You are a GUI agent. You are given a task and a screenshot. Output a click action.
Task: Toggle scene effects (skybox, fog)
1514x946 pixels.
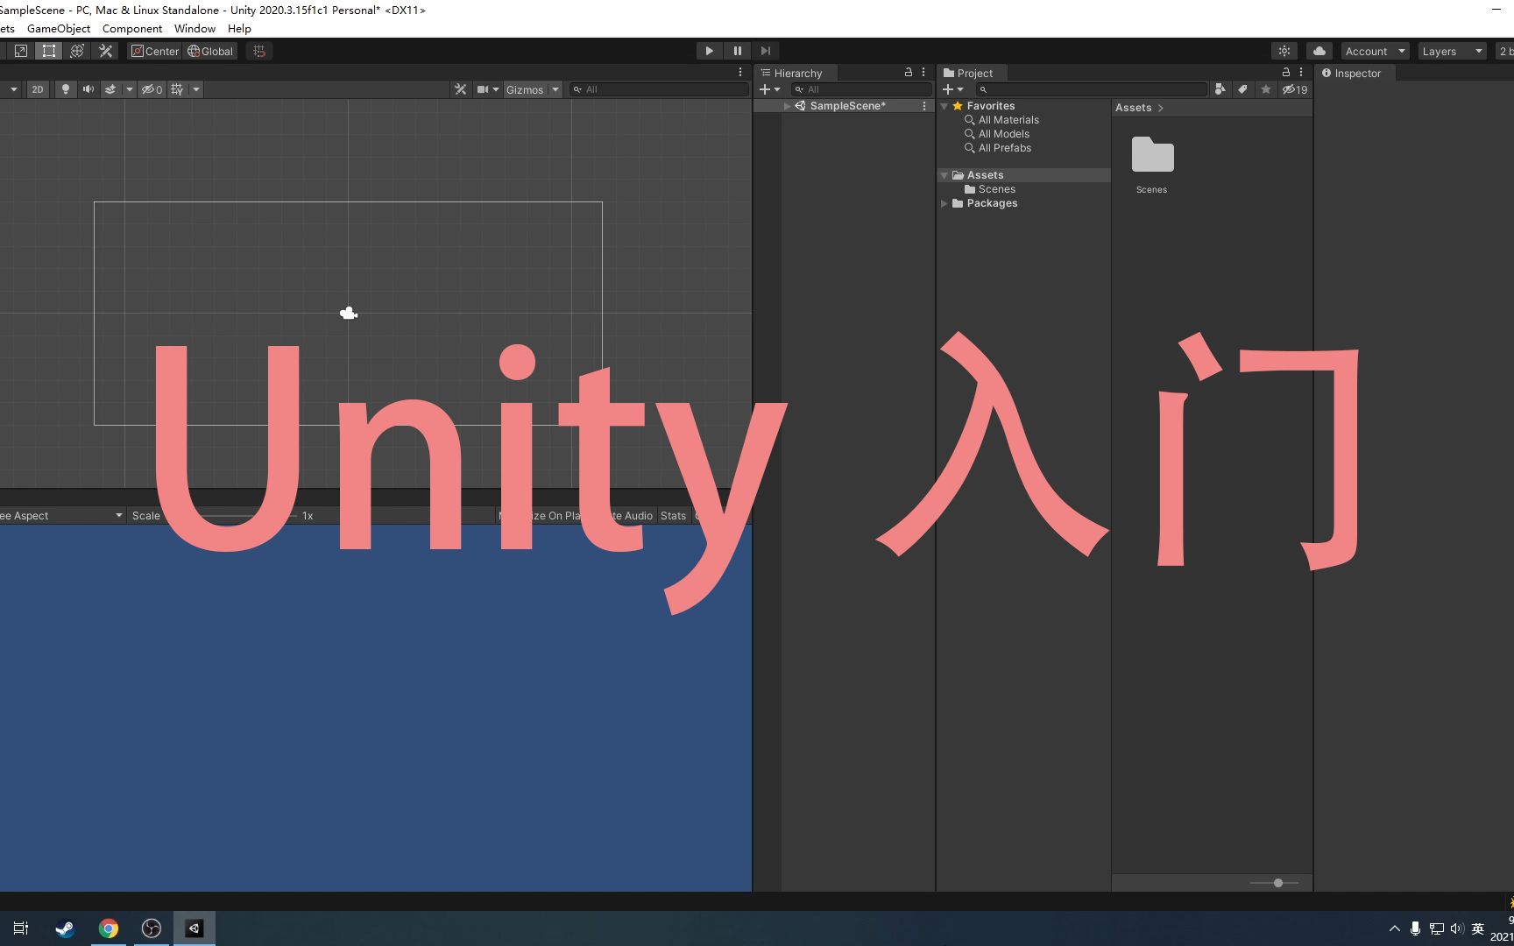point(110,89)
